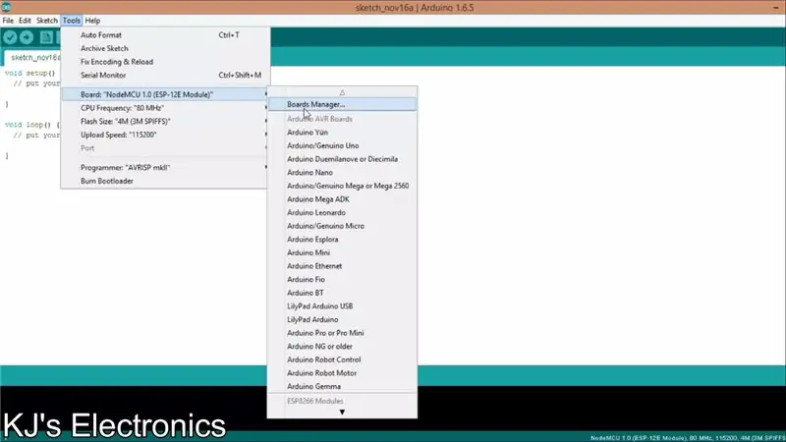The height and width of the screenshot is (442, 786).
Task: Pick Arduino Robot Motor board
Action: tap(342, 373)
